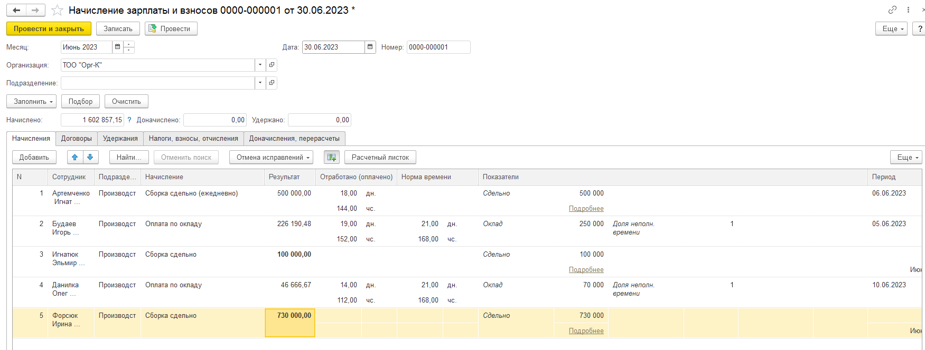Move the selected row down
Viewport: 925px width, 350px height.
click(90, 157)
